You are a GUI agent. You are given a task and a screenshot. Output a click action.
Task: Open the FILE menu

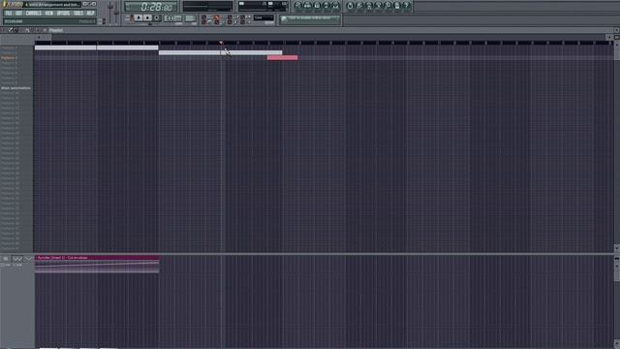click(9, 13)
